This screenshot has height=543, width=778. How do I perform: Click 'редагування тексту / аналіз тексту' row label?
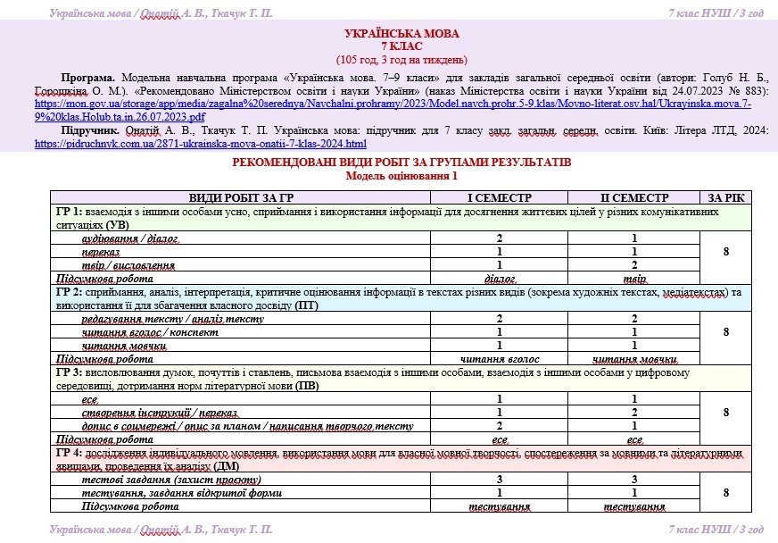(173, 319)
